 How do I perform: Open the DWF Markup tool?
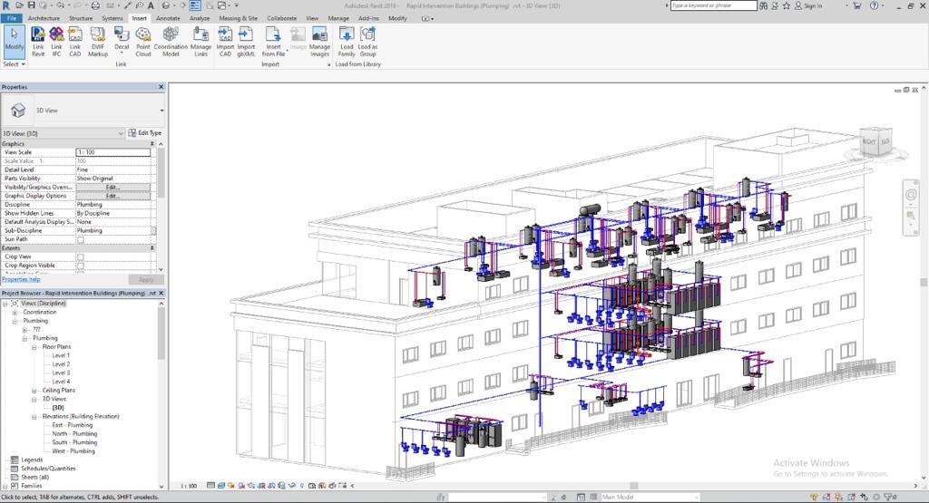98,42
